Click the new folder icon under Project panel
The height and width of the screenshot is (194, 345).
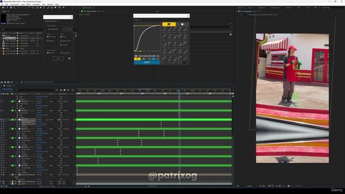click(x=5, y=82)
